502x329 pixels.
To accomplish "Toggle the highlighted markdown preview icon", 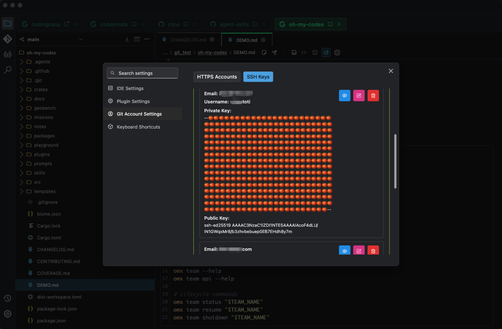I will [x=326, y=53].
